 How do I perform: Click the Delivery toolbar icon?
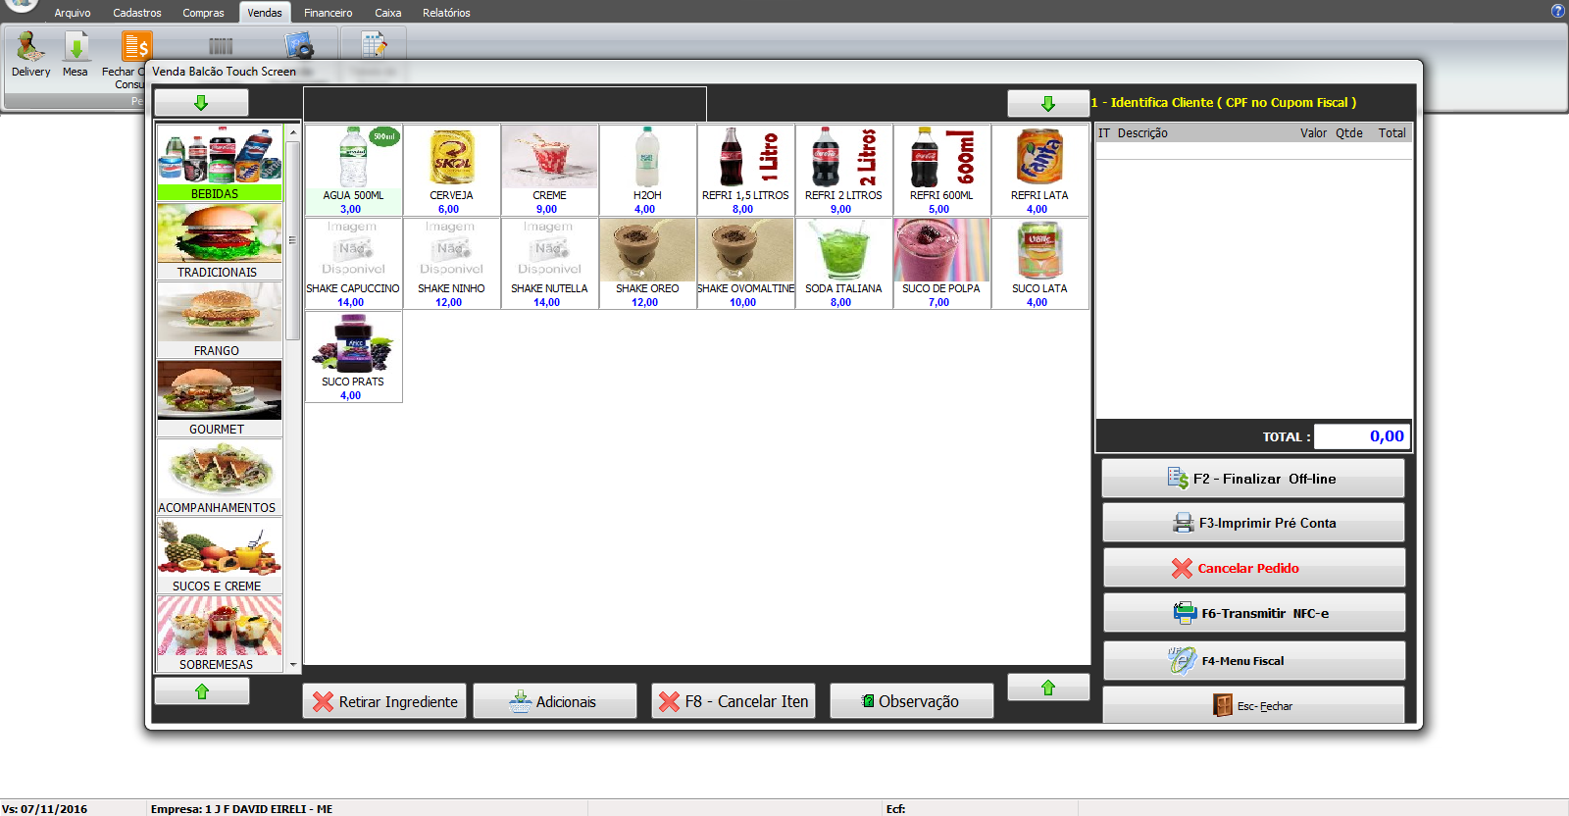pos(30,54)
